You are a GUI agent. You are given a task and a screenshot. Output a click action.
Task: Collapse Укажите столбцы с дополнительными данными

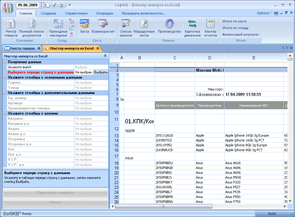(5, 92)
